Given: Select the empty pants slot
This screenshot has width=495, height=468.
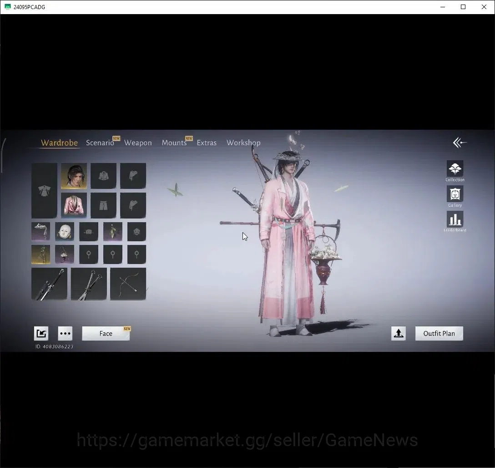Looking at the screenshot, I should pos(103,205).
